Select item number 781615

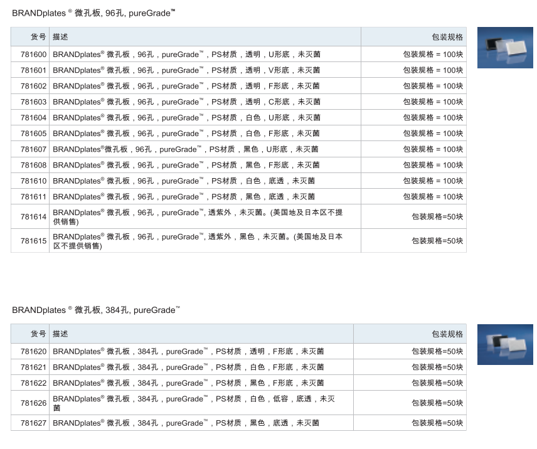33,241
